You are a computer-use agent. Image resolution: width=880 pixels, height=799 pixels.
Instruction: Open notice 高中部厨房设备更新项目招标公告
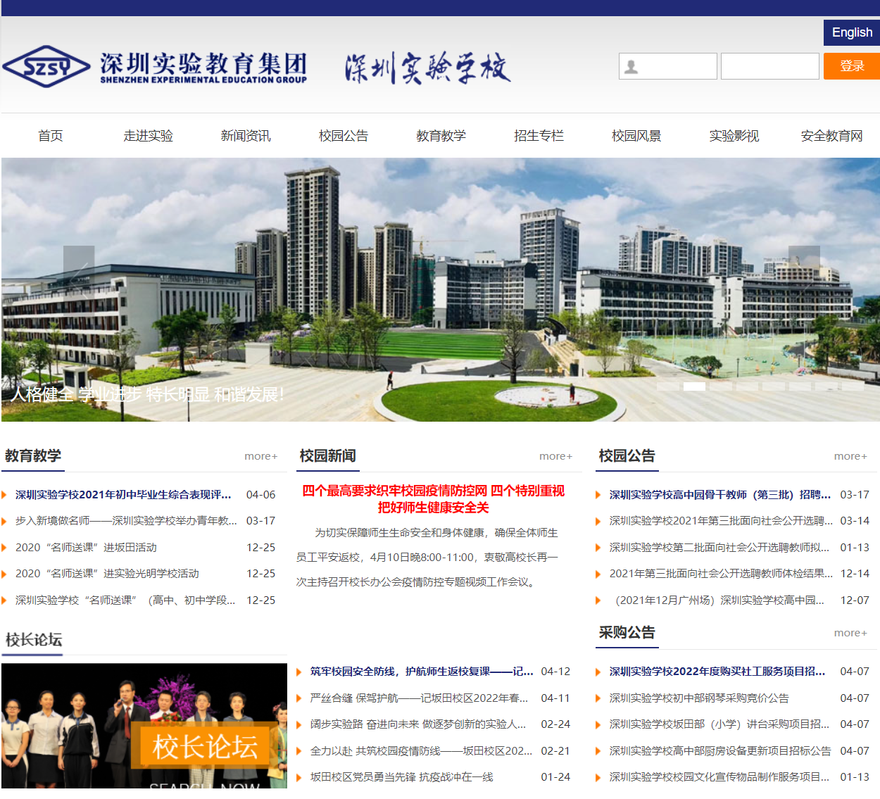click(x=720, y=751)
